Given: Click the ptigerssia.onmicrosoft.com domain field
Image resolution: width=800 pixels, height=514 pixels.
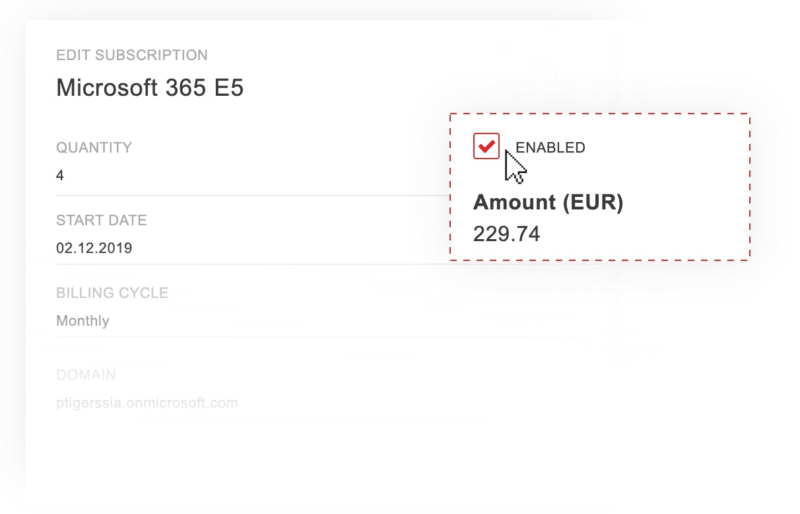Looking at the screenshot, I should [x=147, y=402].
